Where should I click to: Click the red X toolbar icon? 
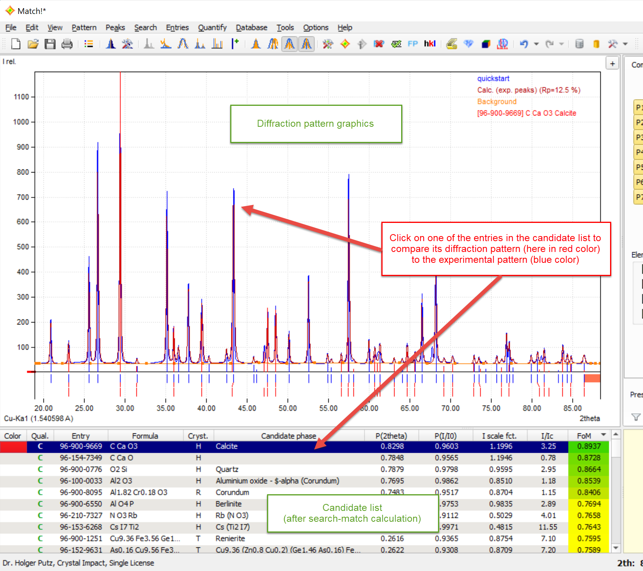[x=379, y=44]
